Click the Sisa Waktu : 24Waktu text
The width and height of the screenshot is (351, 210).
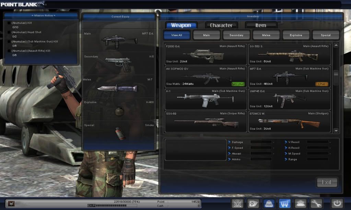pyautogui.click(x=180, y=84)
